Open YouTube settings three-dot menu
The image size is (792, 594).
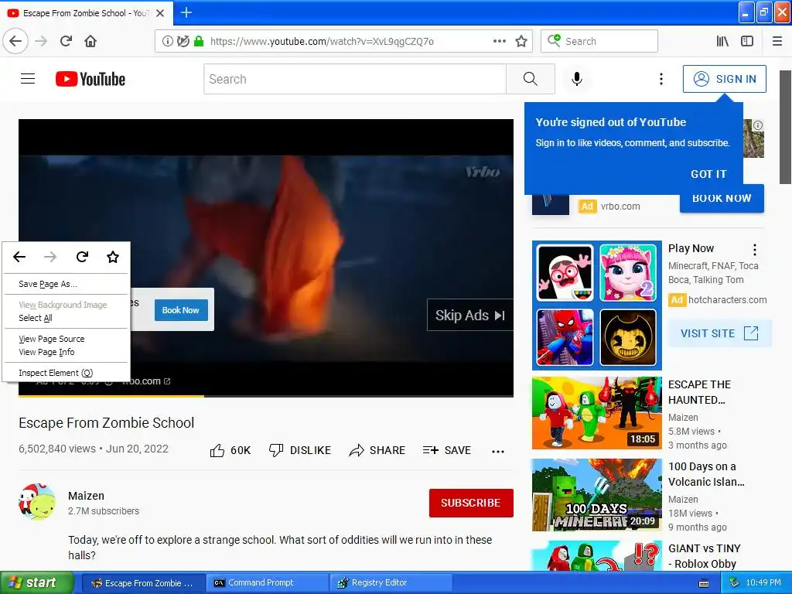(x=661, y=79)
